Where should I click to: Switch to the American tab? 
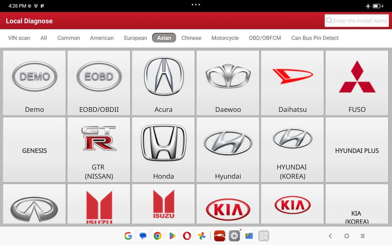tap(102, 38)
